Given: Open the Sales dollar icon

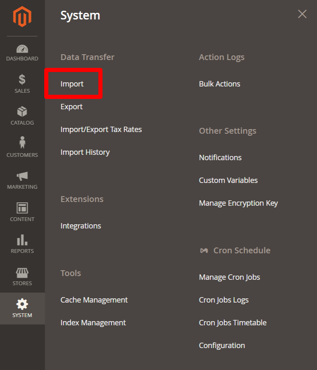Looking at the screenshot, I should coord(22,79).
